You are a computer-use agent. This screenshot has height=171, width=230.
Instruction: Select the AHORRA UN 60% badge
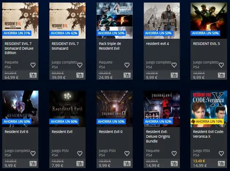[x=64, y=121]
